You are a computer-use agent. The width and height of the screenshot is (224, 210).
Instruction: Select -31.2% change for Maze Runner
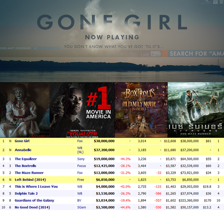coord(125,173)
